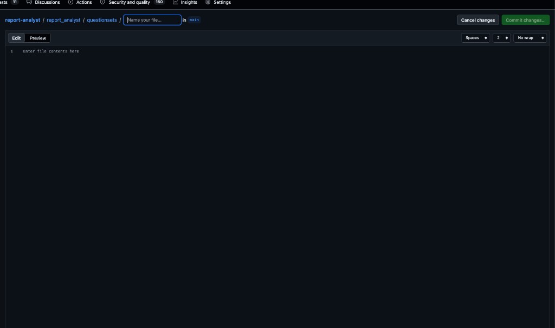Open the report_analyst folder breadcrumb
The width and height of the screenshot is (555, 328).
coord(63,20)
